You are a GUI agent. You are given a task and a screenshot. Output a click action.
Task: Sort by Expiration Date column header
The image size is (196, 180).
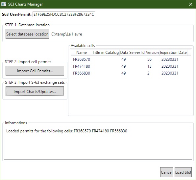(x=173, y=53)
